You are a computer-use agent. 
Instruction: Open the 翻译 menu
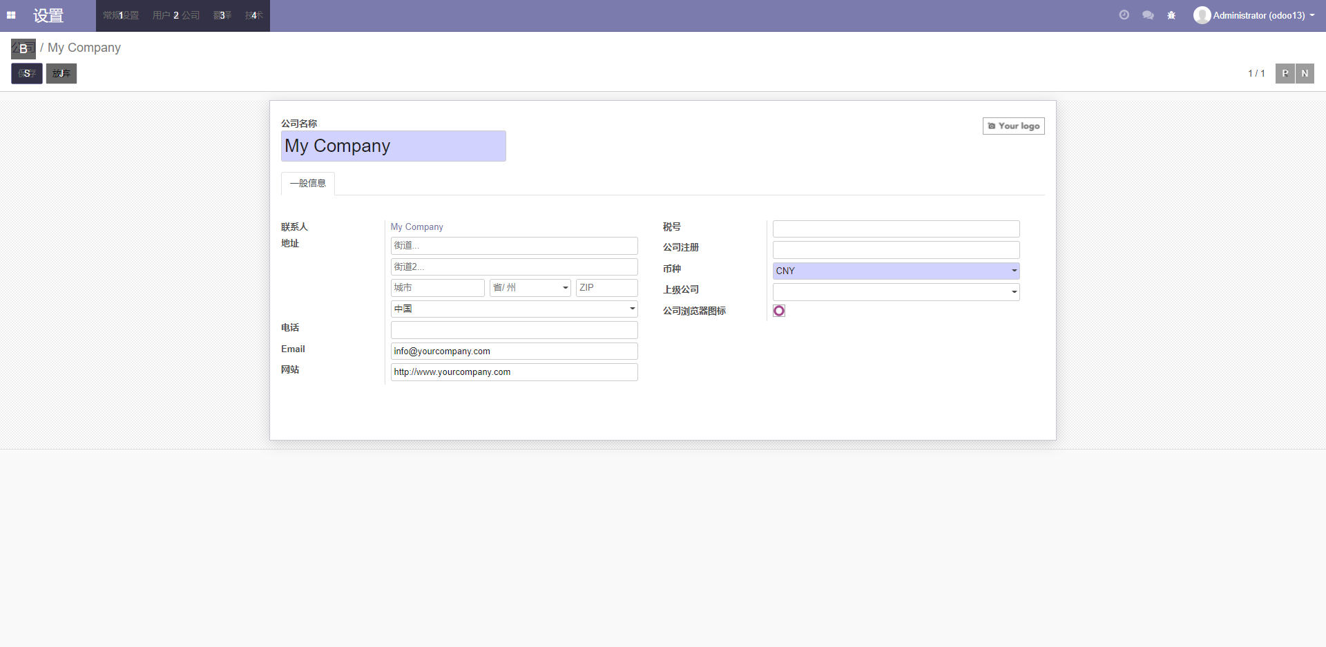(x=222, y=15)
